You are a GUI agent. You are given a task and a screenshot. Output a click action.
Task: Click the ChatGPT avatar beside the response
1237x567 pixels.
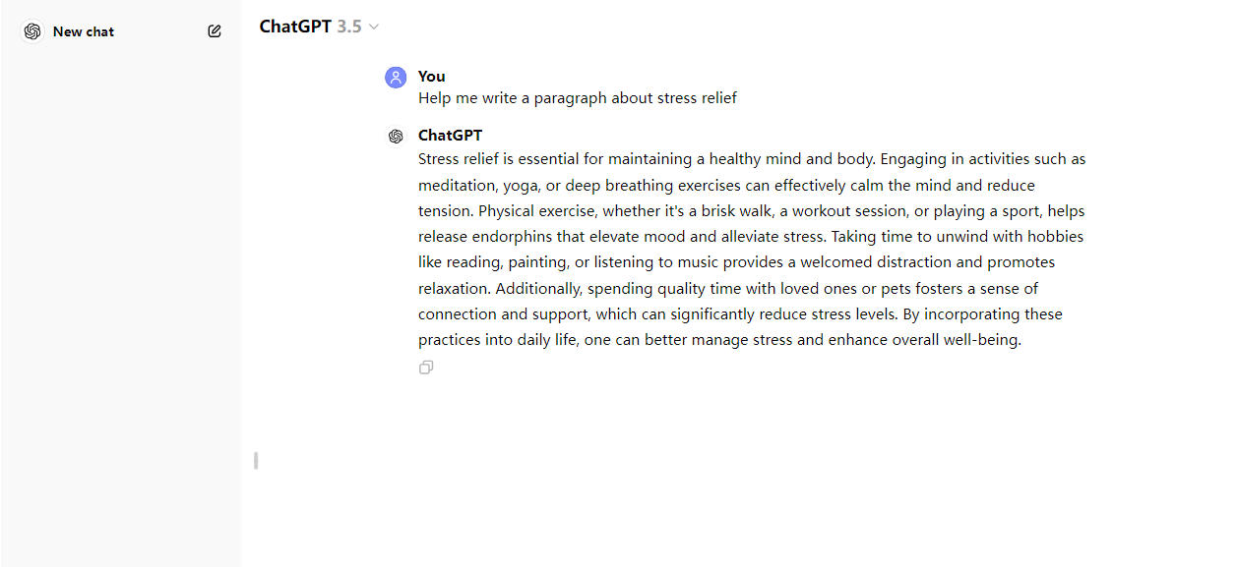click(x=396, y=137)
